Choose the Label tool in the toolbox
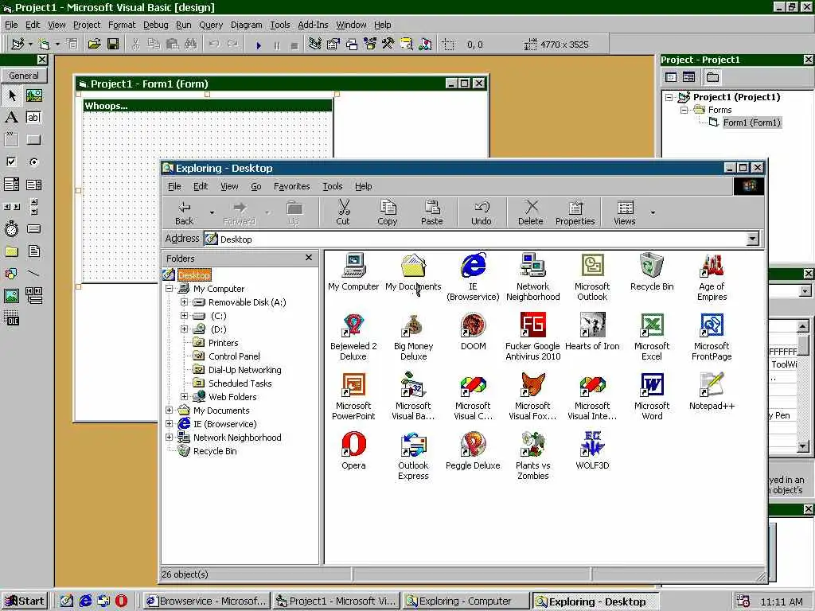The height and width of the screenshot is (611, 815). tap(11, 118)
